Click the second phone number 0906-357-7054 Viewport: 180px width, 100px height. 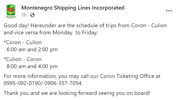click(x=63, y=83)
